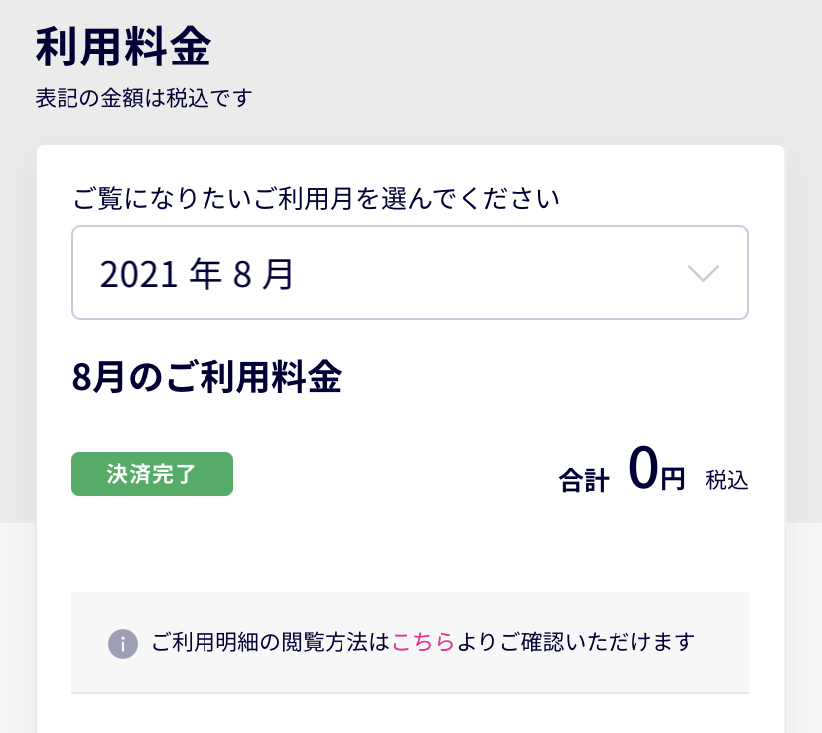Click the green "決済完了" status badge

click(152, 474)
